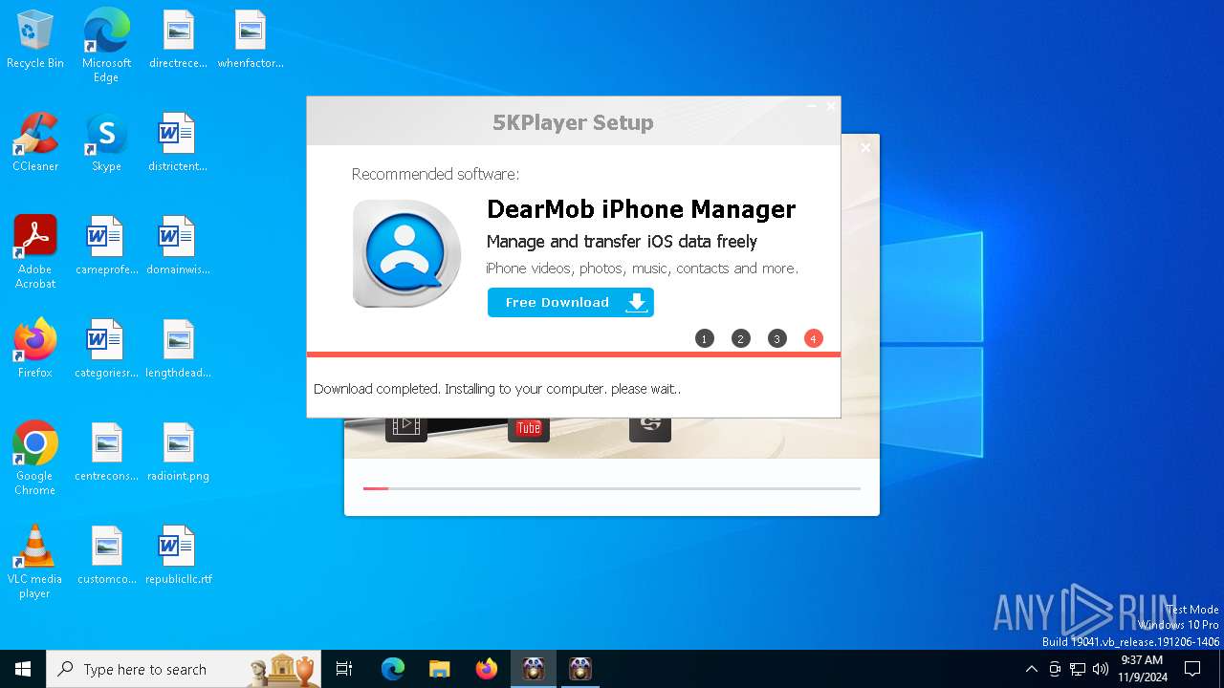
Task: Open VLC media player desktop shortcut
Action: click(35, 562)
